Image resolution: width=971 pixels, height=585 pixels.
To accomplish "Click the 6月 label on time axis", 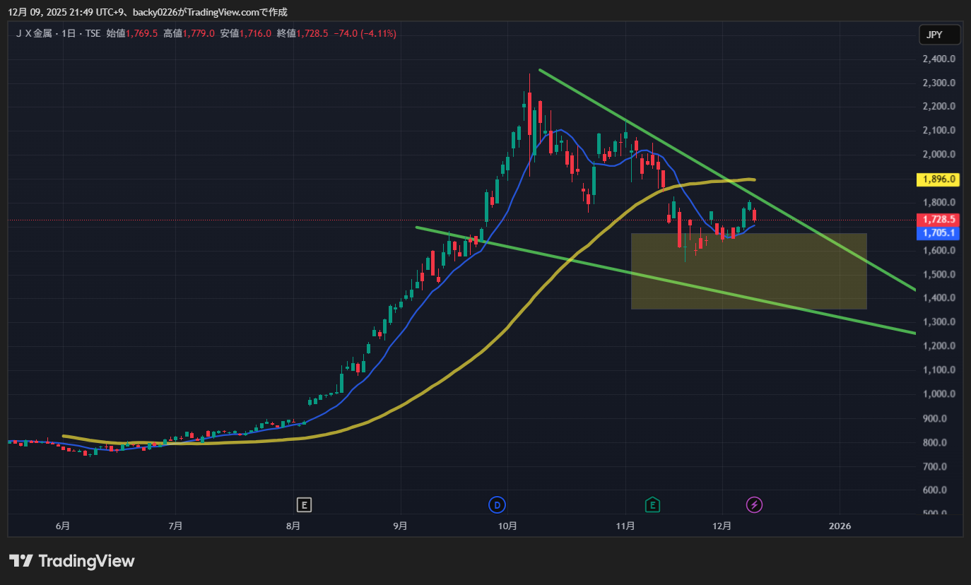I will click(x=62, y=526).
